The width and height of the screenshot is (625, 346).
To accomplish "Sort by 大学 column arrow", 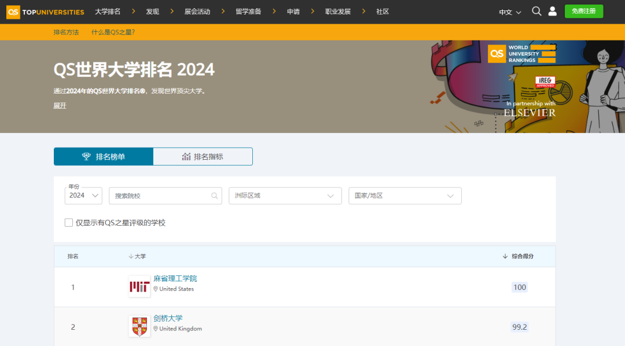I will 131,256.
